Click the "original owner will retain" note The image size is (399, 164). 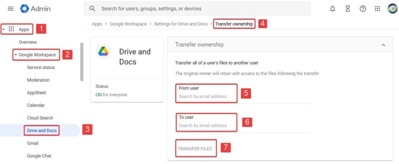(x=247, y=74)
